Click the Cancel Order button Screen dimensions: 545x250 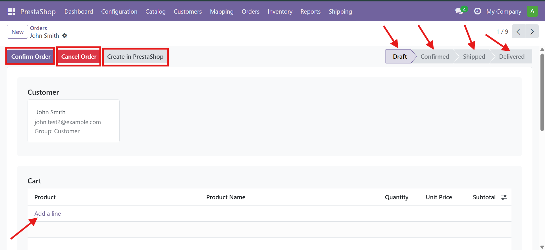(x=79, y=57)
